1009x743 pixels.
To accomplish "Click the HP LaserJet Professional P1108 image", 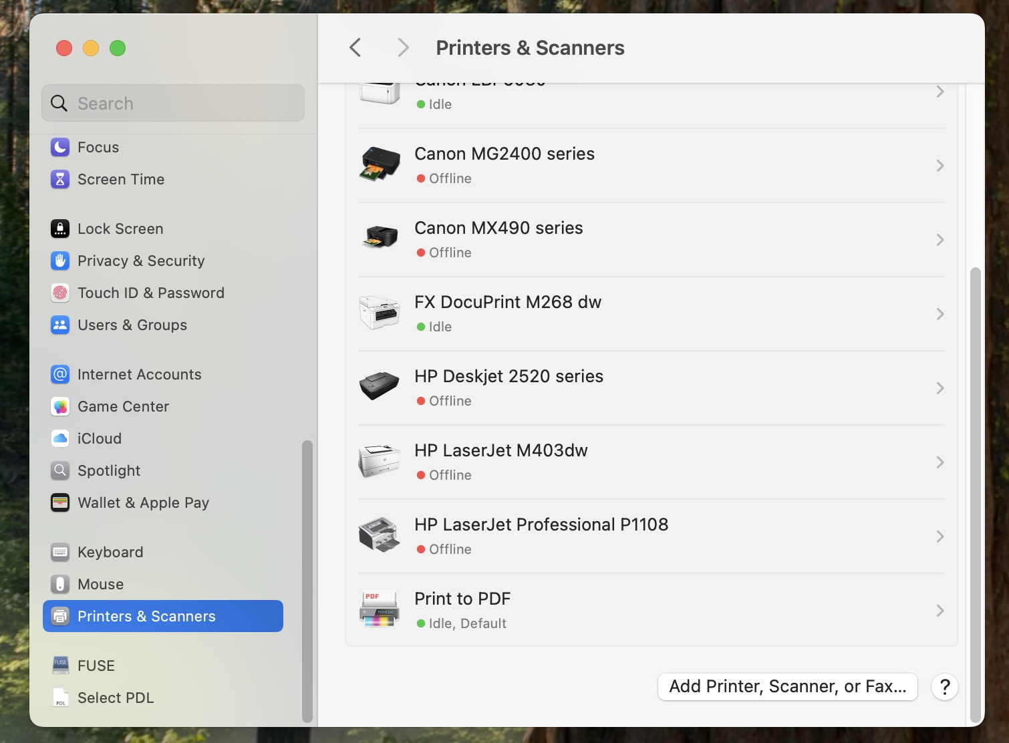I will pos(380,535).
